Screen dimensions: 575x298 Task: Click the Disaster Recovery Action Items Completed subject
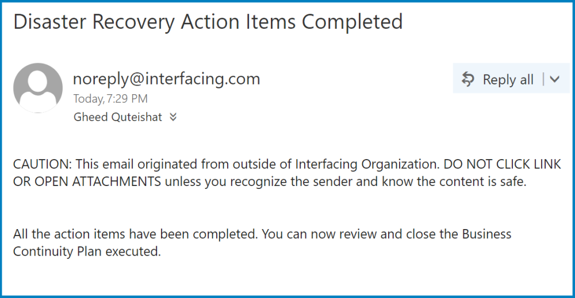[208, 22]
